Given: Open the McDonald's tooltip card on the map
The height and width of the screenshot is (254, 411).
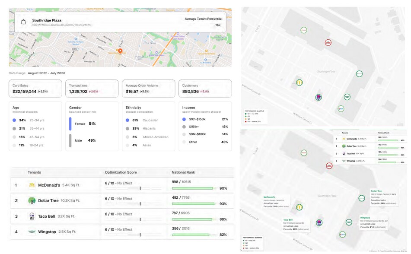Looking at the screenshot, I should [276, 202].
